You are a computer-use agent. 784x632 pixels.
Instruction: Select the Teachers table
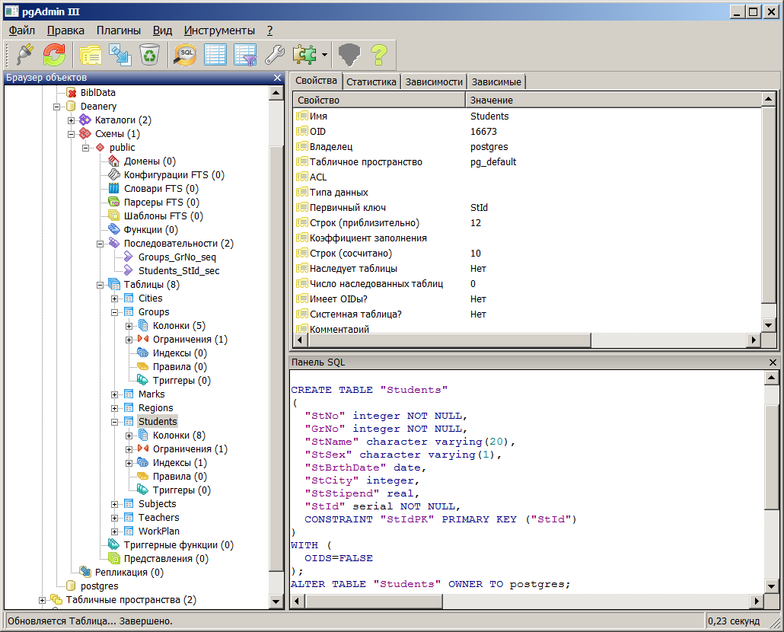click(x=158, y=518)
